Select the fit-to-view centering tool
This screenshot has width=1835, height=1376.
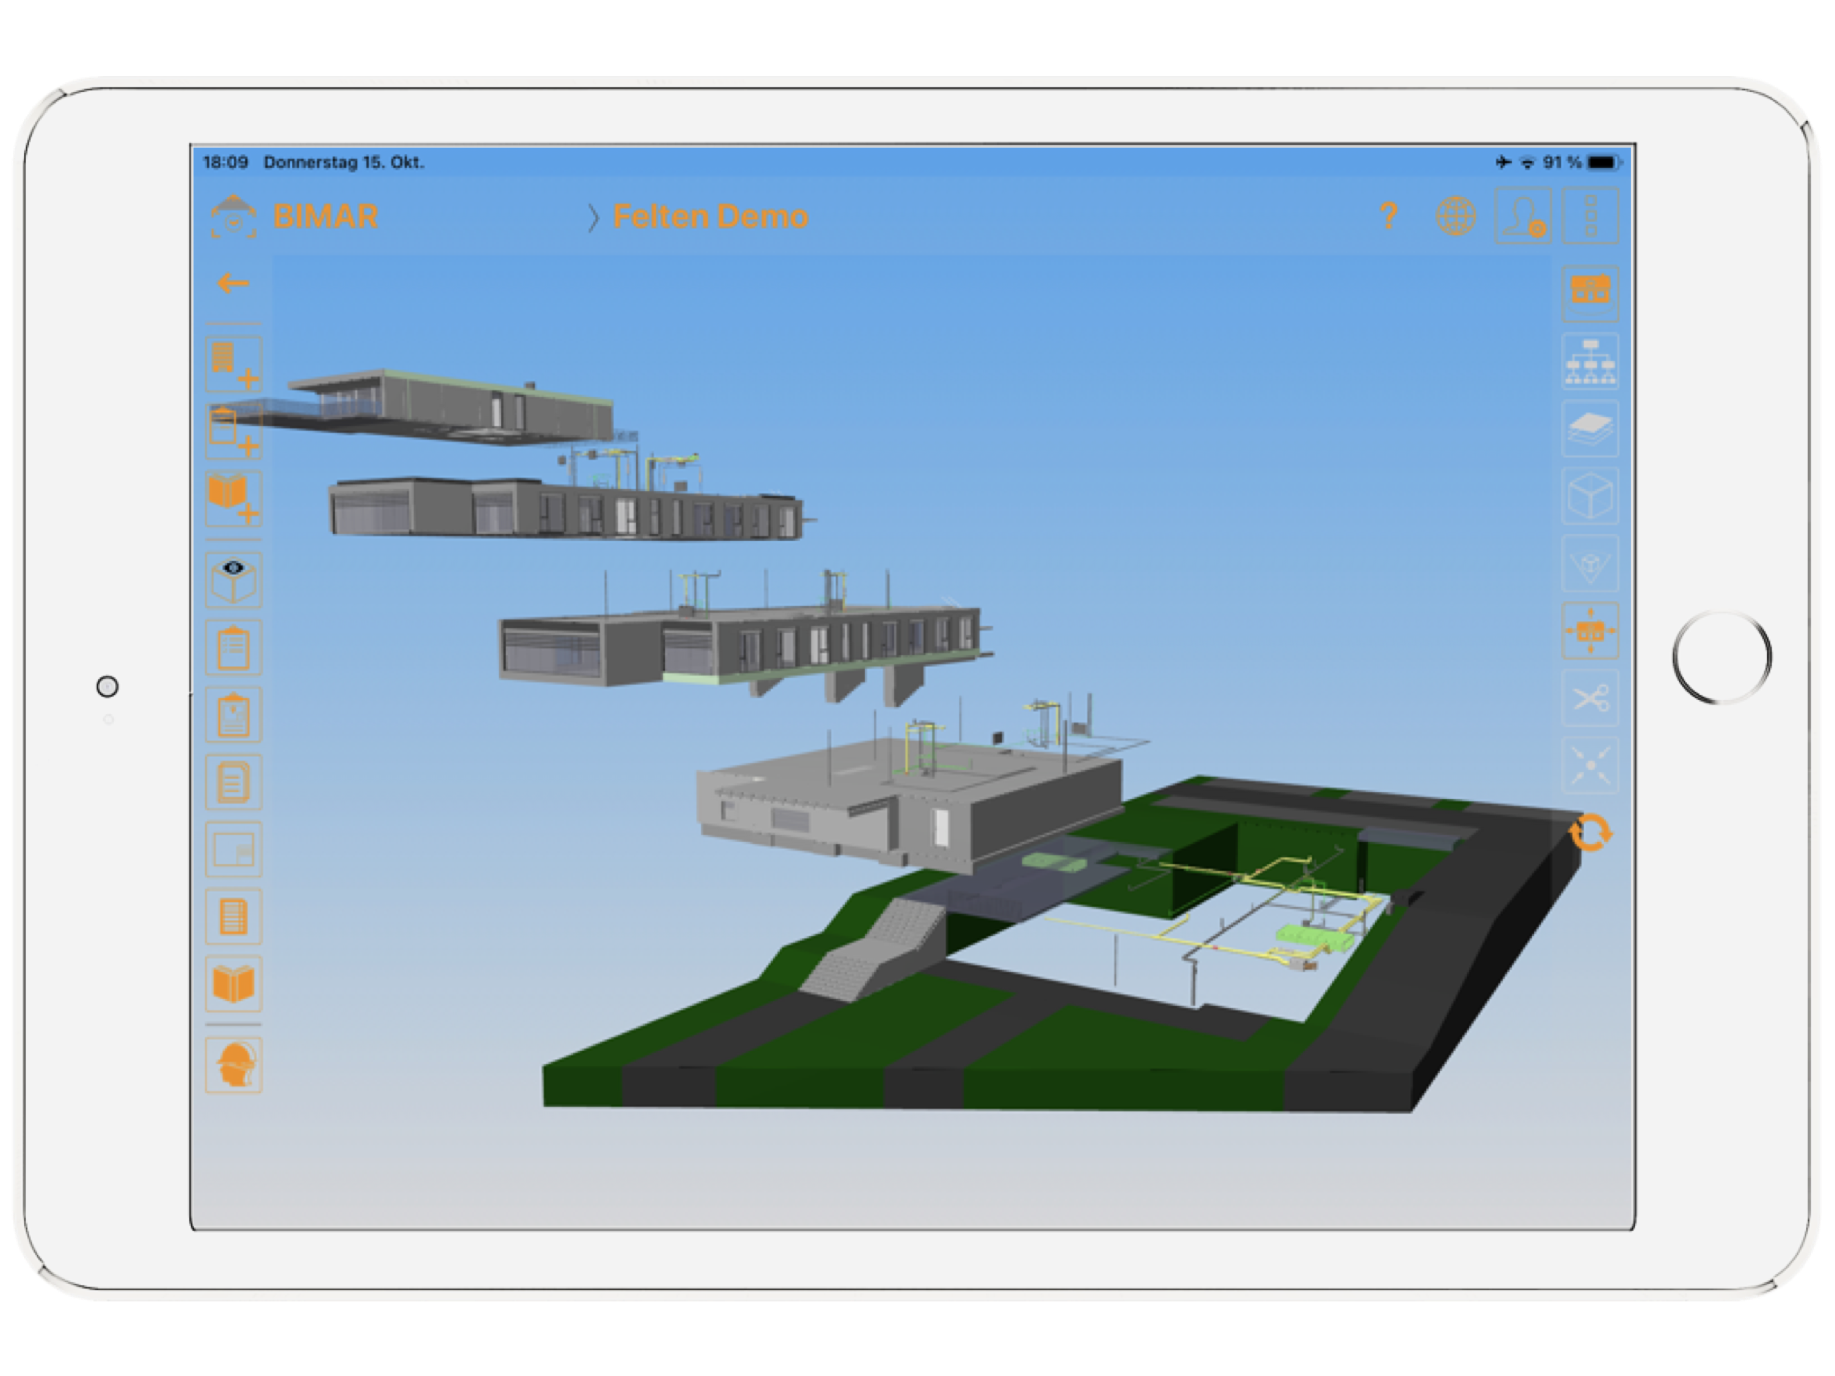[x=1591, y=768]
